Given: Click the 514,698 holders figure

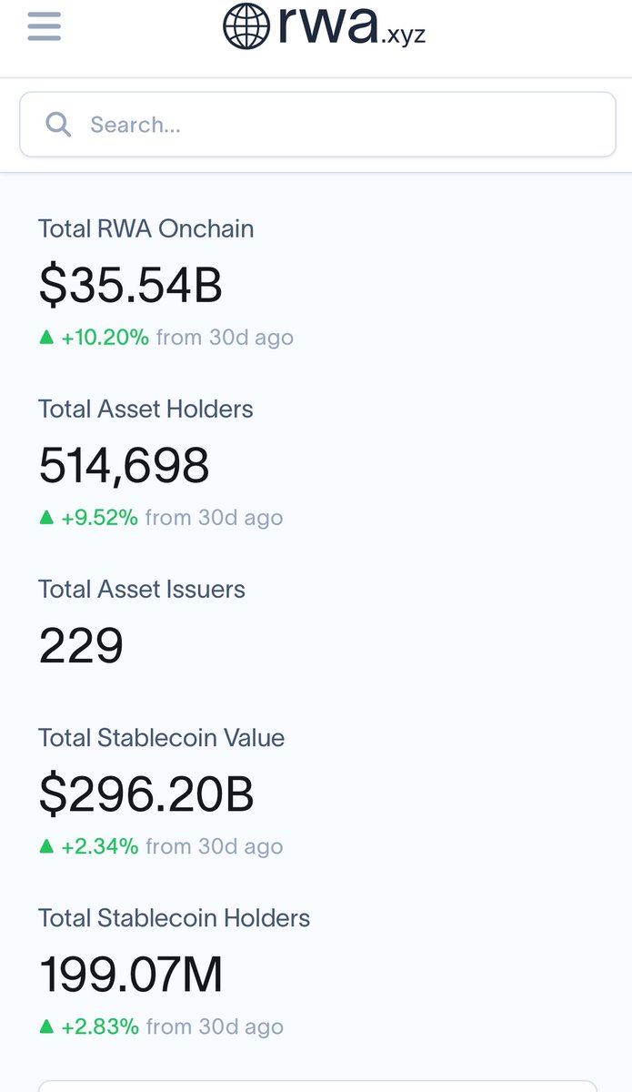Looking at the screenshot, I should [124, 465].
